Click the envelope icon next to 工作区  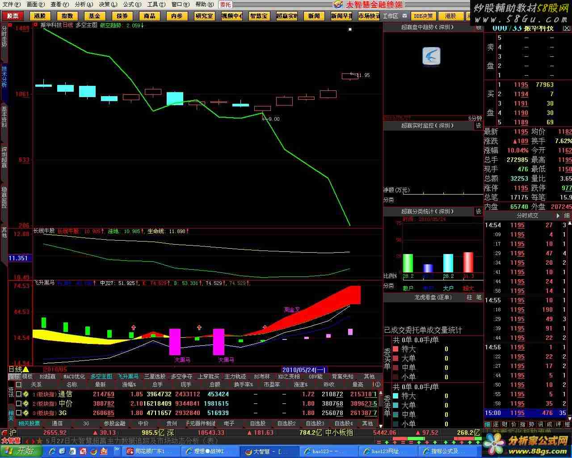(x=405, y=16)
